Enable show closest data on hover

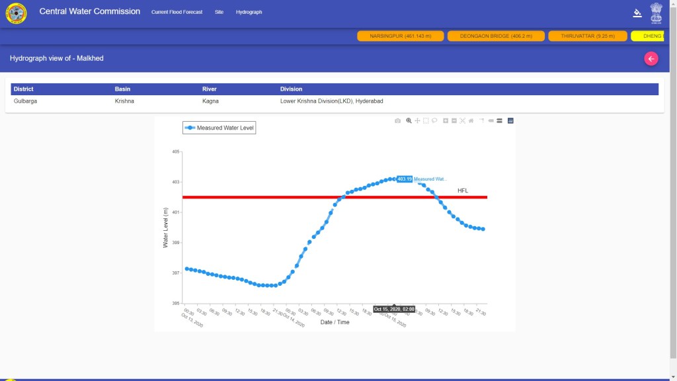[491, 120]
